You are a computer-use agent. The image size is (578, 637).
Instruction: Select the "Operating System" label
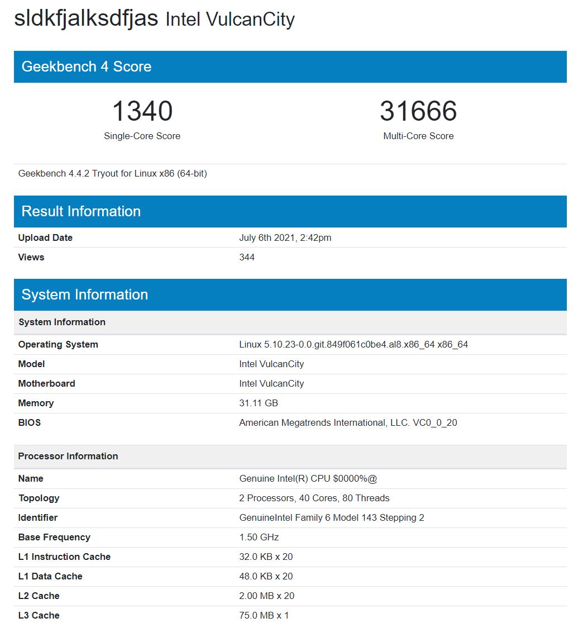click(58, 345)
